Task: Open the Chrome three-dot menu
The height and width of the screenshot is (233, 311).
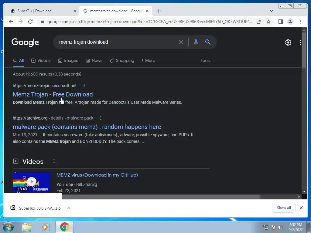Action: (300, 22)
